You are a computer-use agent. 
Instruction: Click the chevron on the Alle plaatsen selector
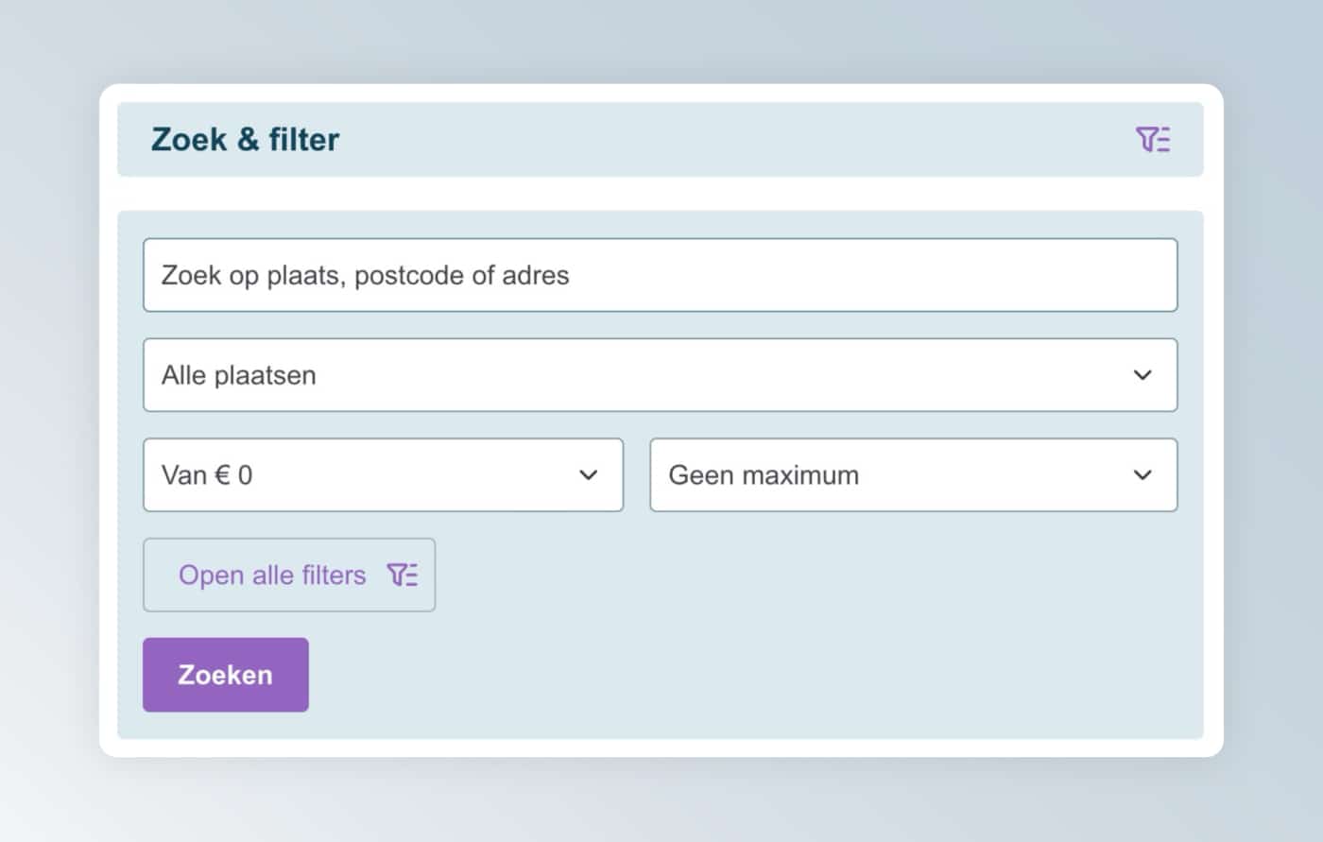pos(1143,375)
